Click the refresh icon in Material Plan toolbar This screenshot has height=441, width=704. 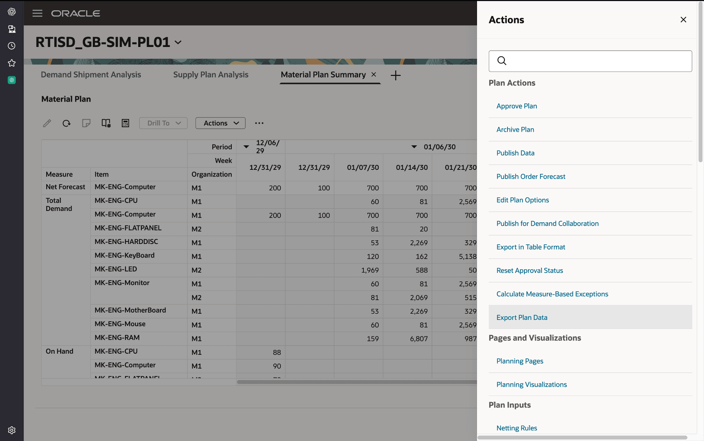[x=66, y=123]
